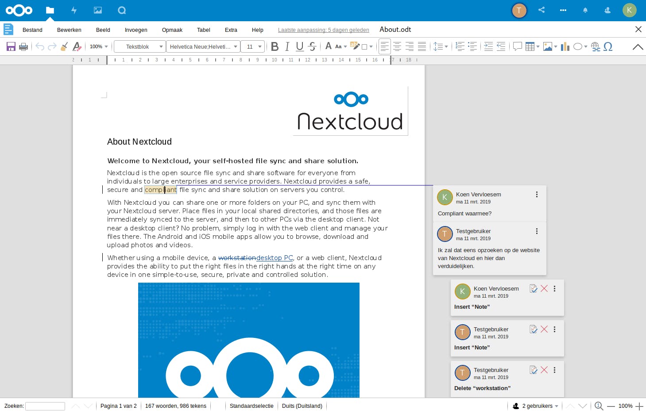Viewport: 646px width, 414px height.
Task: Insert a special character with the Omega icon
Action: pyautogui.click(x=608, y=46)
